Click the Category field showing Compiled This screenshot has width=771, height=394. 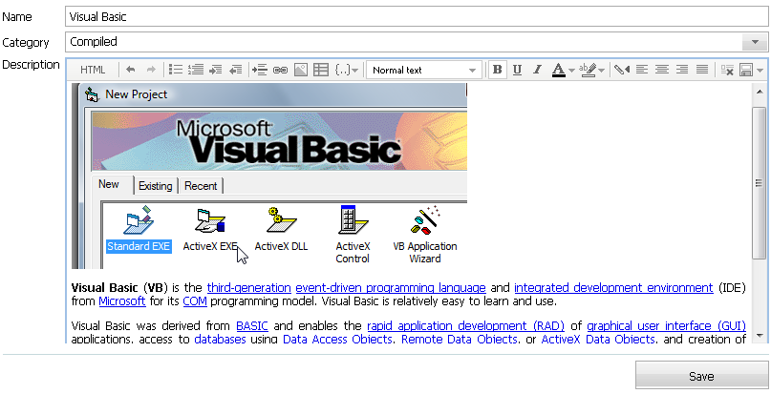click(x=417, y=42)
